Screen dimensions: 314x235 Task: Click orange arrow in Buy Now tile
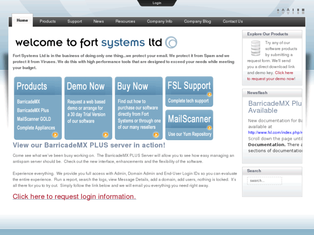pyautogui.click(x=156, y=135)
